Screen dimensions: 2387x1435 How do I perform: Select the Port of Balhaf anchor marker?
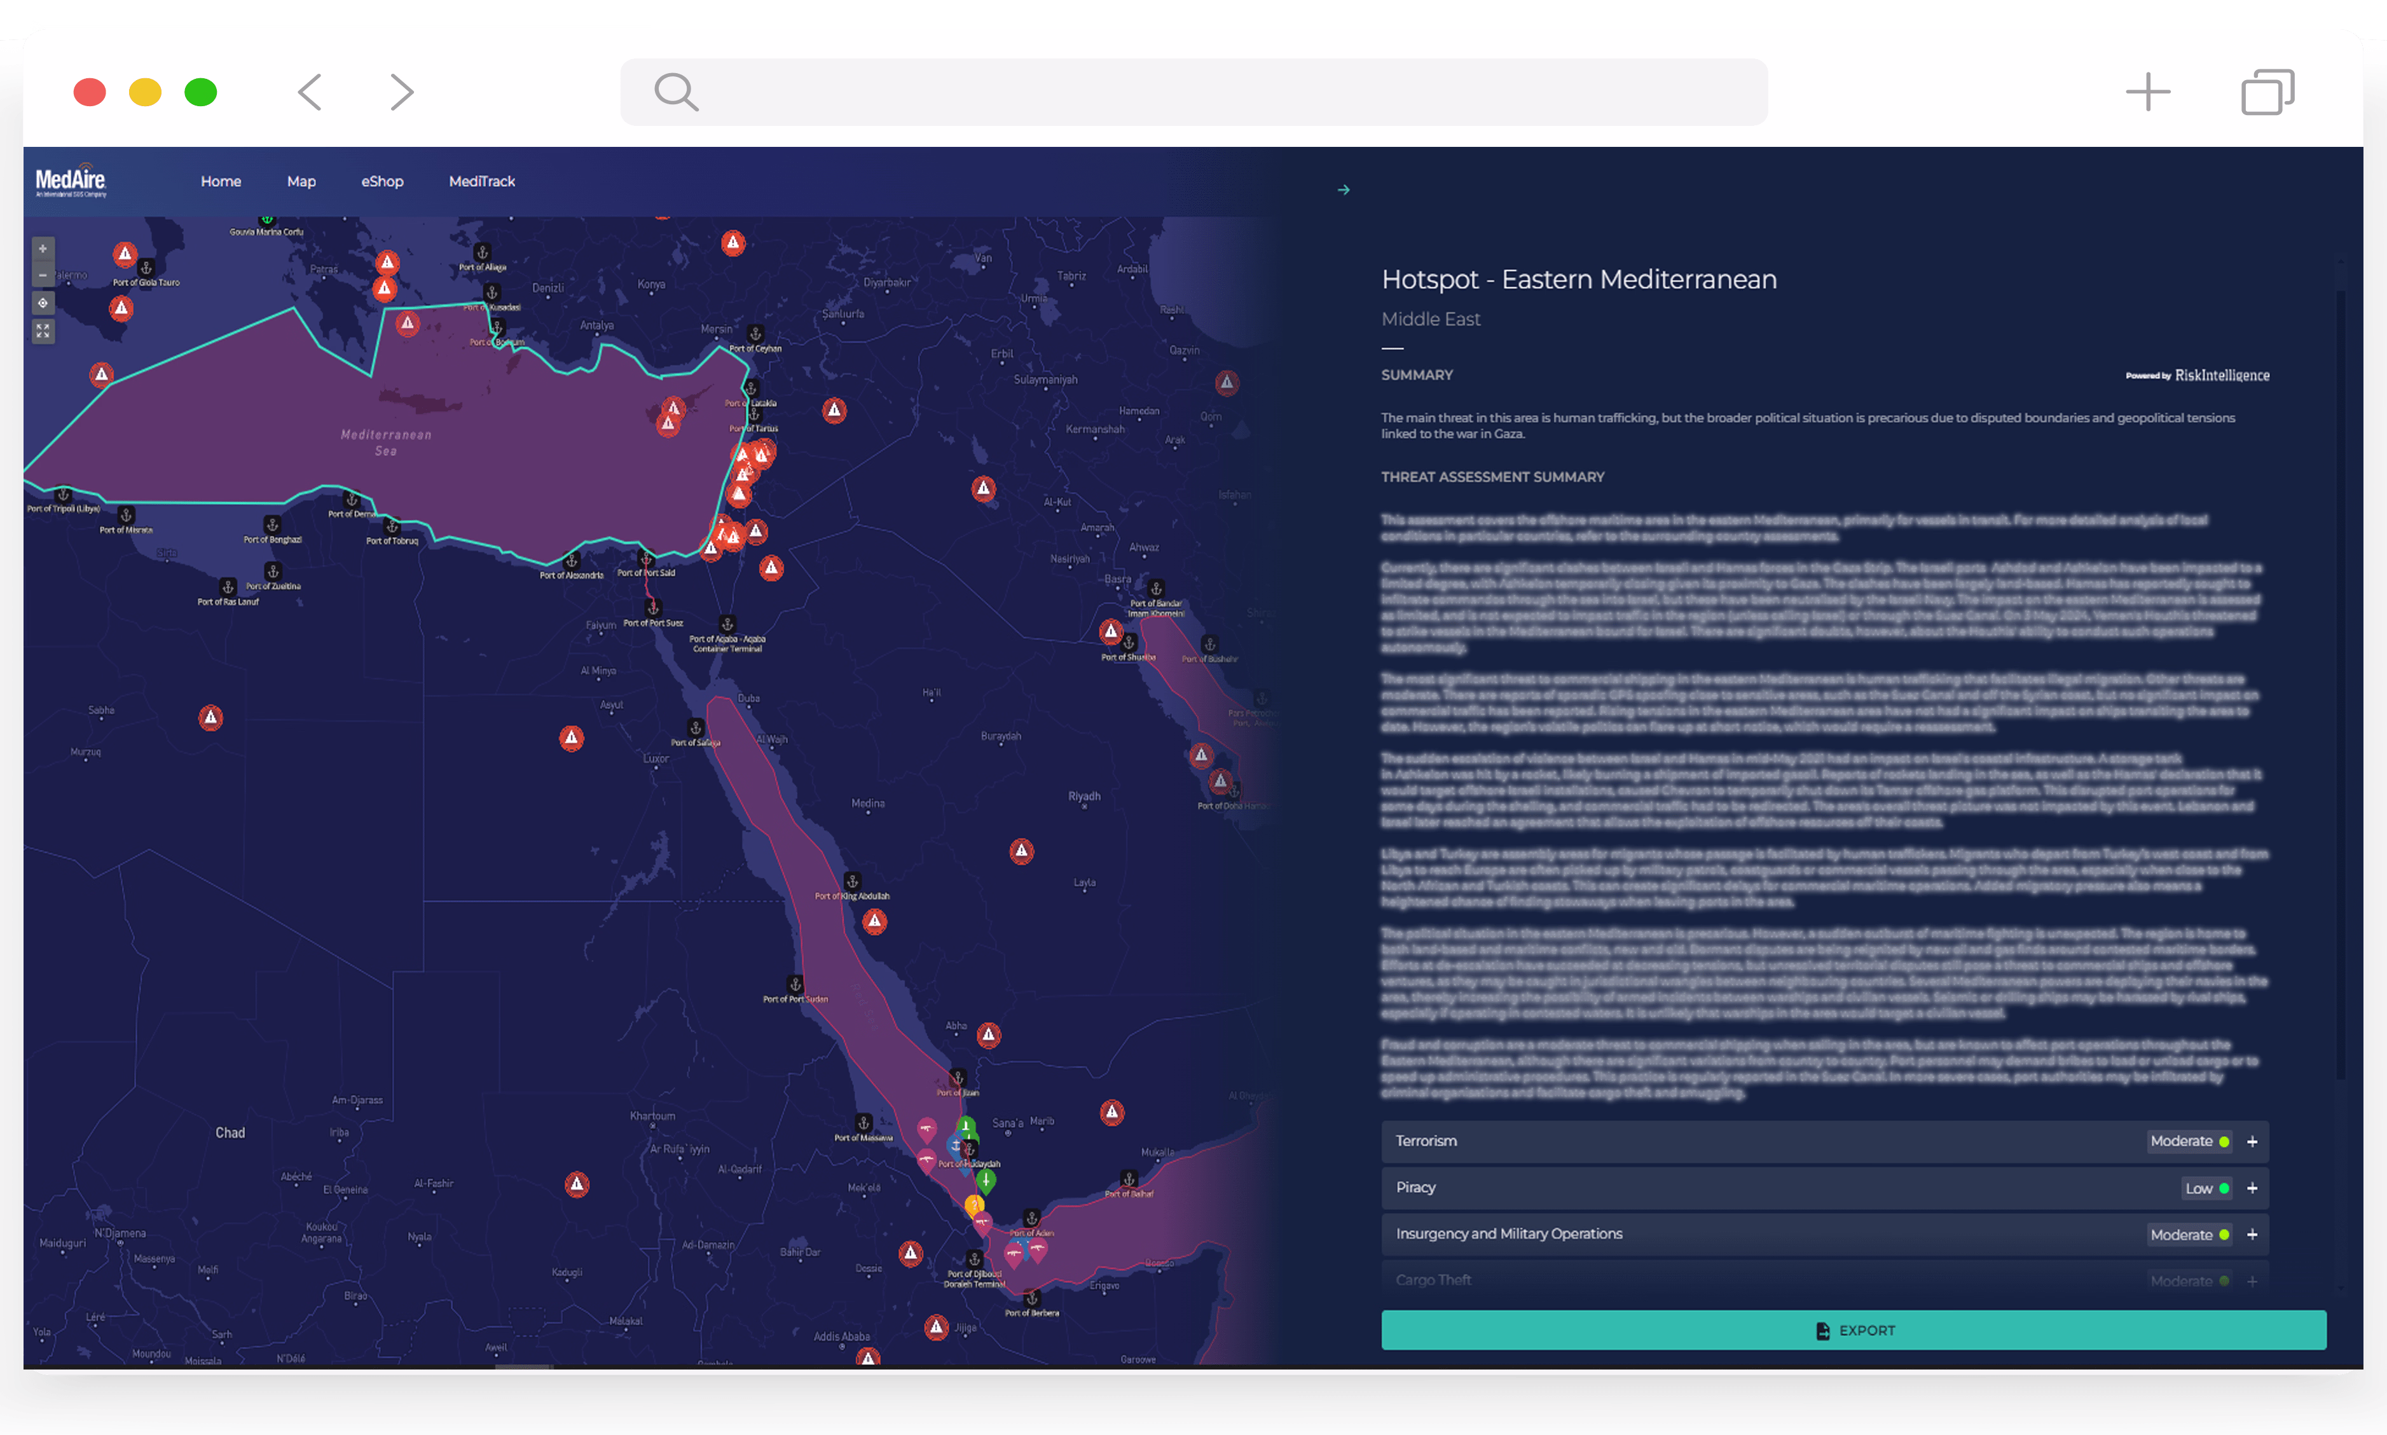pyautogui.click(x=1128, y=1179)
